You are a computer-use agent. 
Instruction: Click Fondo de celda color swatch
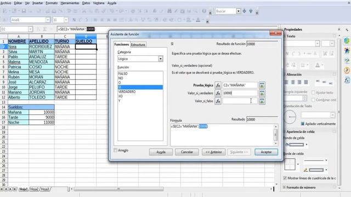click(296, 144)
